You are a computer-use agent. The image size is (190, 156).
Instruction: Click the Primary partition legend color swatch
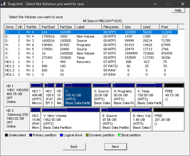click(30, 135)
